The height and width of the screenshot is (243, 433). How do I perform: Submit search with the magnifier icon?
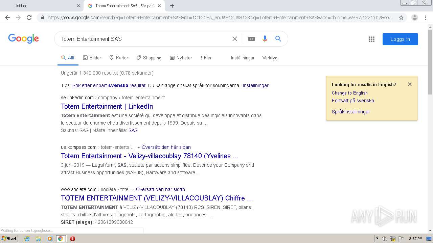coord(278,39)
